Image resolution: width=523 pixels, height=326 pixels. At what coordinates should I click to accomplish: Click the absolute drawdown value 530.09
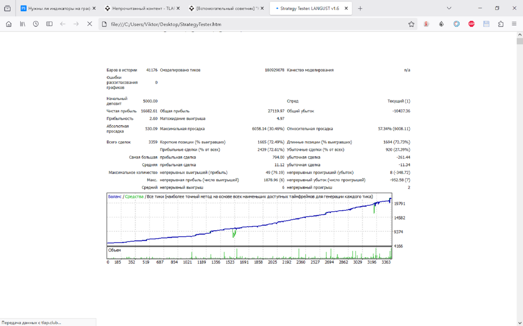click(151, 129)
